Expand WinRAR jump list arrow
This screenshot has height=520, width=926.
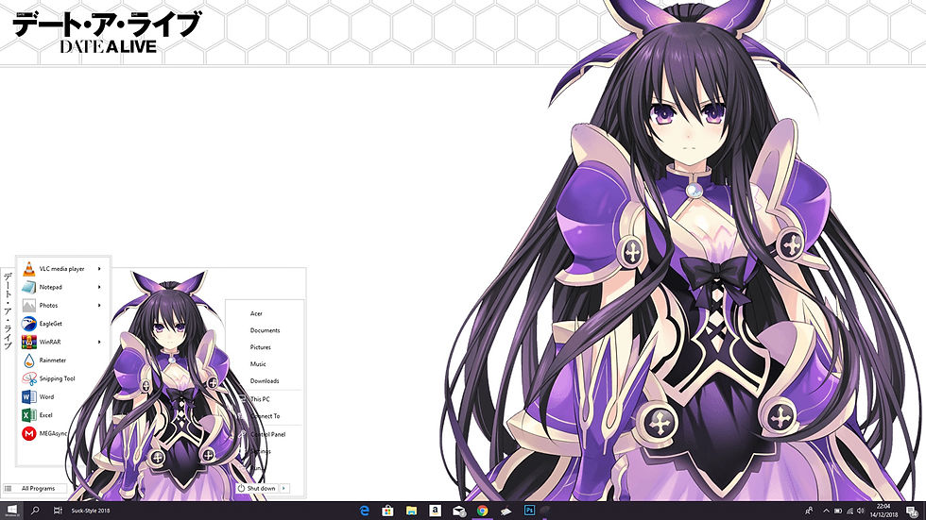point(99,342)
